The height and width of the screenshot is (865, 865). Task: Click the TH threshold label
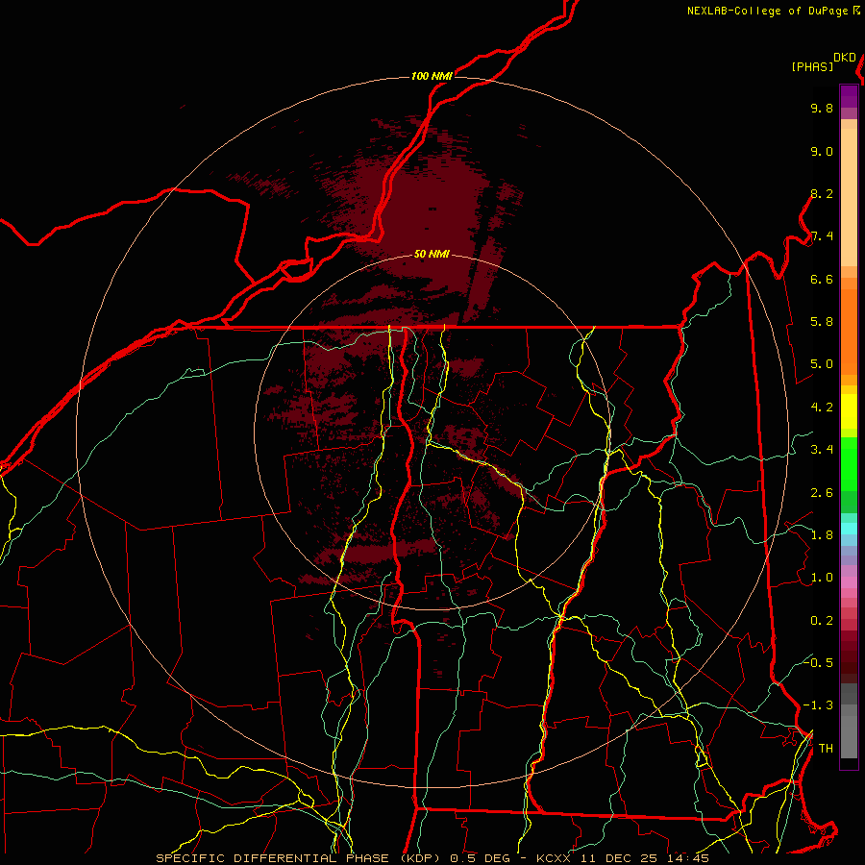click(x=826, y=749)
